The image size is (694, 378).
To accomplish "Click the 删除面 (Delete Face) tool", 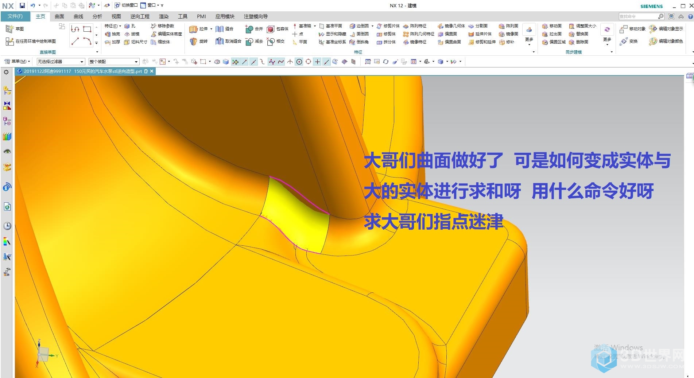I will [x=578, y=42].
